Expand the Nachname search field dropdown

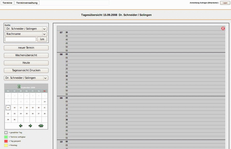[26, 34]
